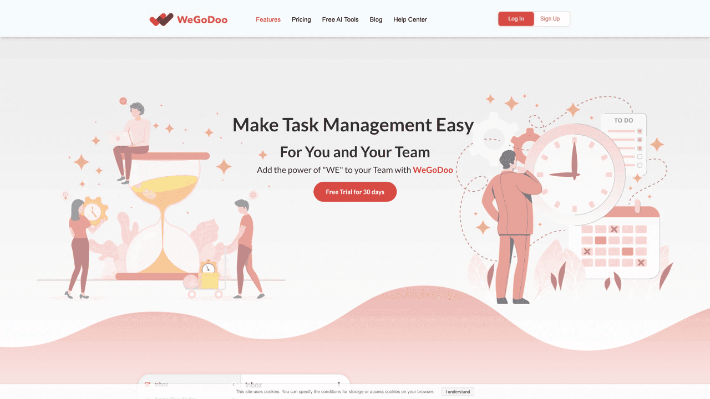The width and height of the screenshot is (710, 399).
Task: Open the Help Center link
Action: coord(410,19)
